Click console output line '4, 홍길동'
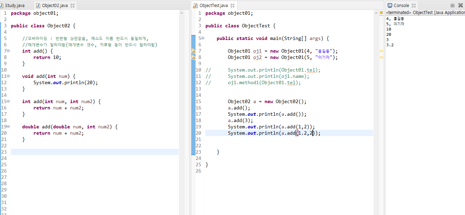The height and width of the screenshot is (215, 465). click(x=395, y=19)
